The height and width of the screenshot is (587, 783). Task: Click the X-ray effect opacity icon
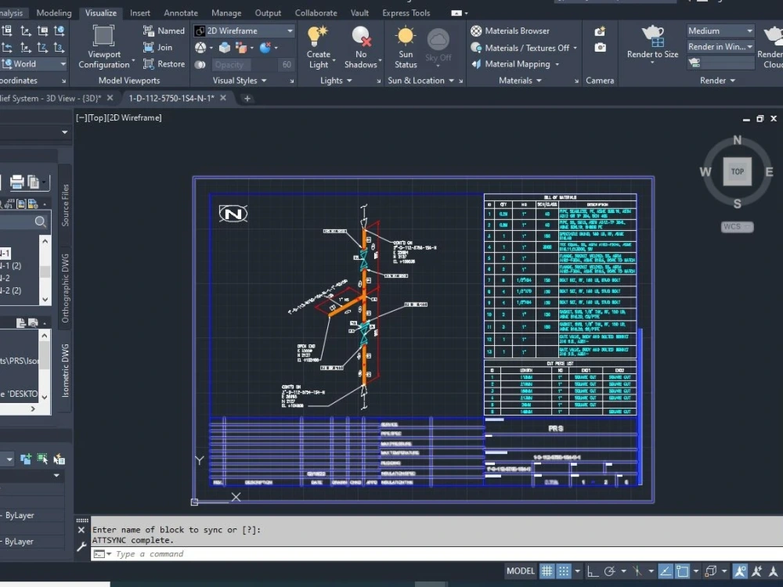200,64
